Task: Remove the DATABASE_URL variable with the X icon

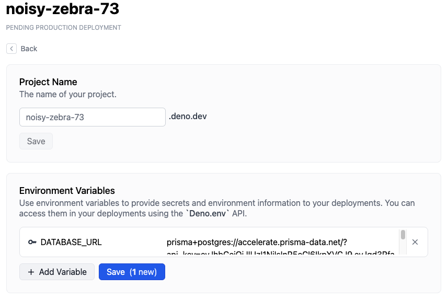Action: pyautogui.click(x=415, y=242)
